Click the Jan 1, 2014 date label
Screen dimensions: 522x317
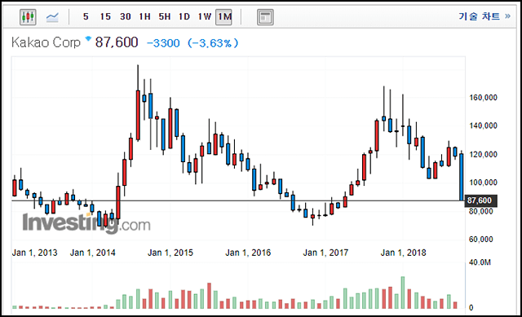click(x=92, y=253)
